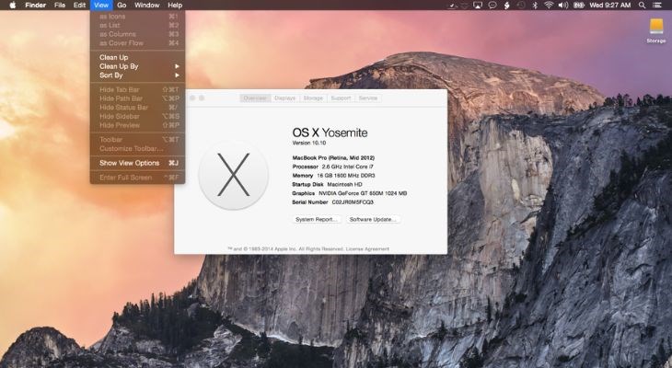Click the Graphics NVIDIA GeForce GT 650M line
Viewport: 672px width, 368px height.
pyautogui.click(x=350, y=193)
